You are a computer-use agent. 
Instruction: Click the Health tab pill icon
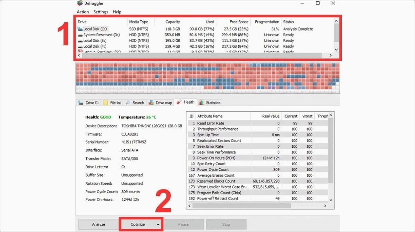[x=179, y=102]
